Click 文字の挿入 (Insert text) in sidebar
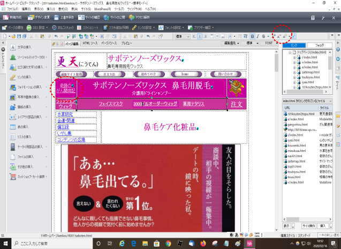The image size is (341, 249). coord(21,47)
